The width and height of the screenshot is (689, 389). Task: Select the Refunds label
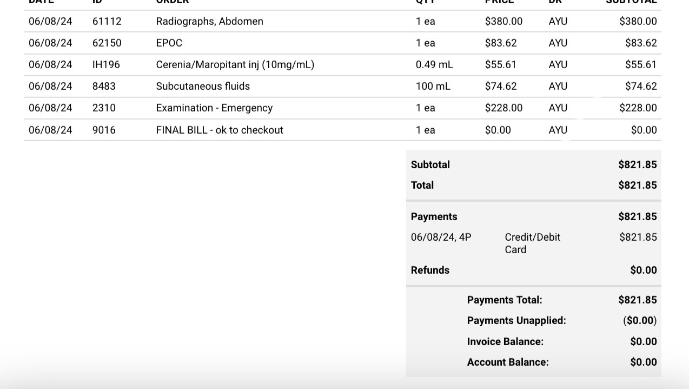point(430,271)
